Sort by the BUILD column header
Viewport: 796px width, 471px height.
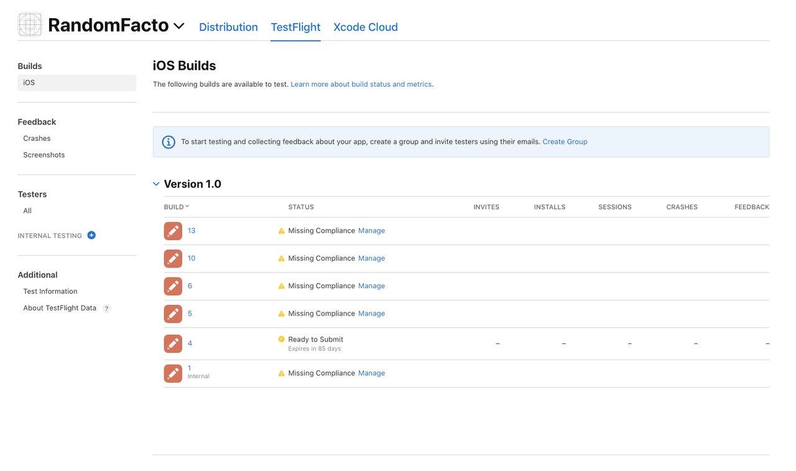click(x=177, y=207)
